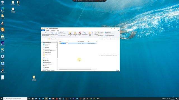Open the New item dropdown icon
179x100 pixels.
[93, 32]
